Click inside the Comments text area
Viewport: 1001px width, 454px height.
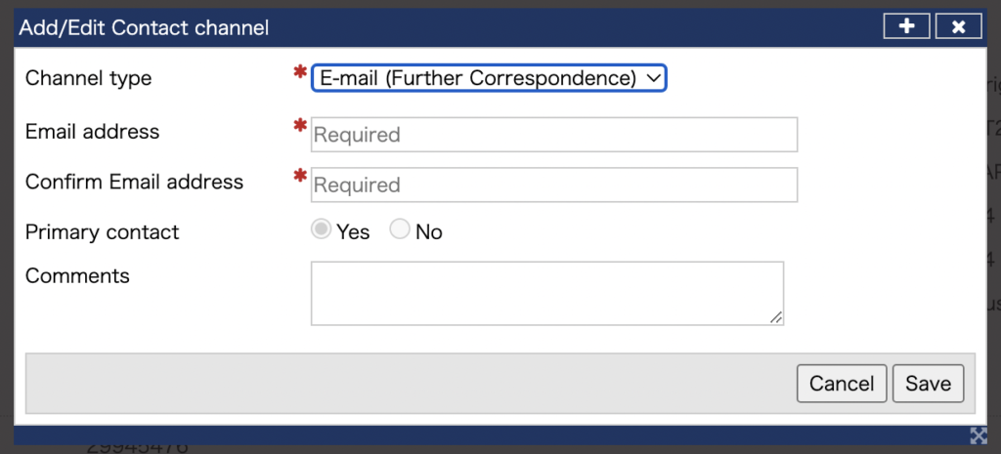546,292
